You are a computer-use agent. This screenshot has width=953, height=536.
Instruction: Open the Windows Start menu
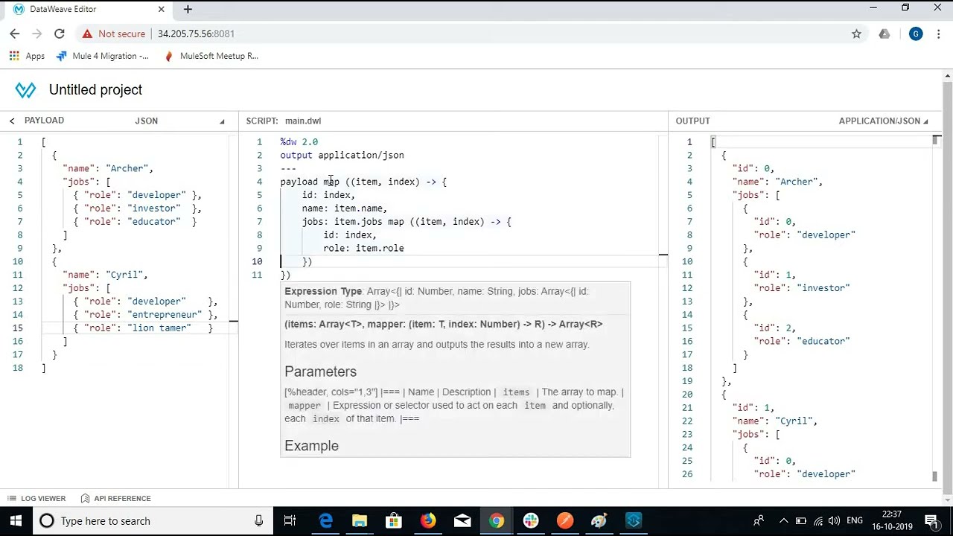point(15,521)
